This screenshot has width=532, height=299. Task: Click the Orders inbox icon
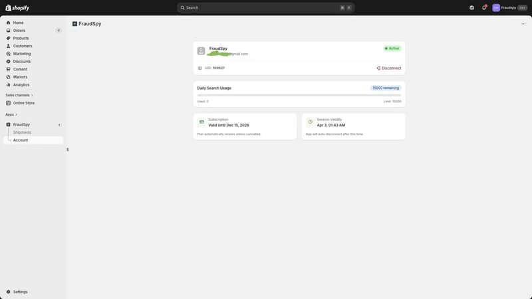click(9, 31)
